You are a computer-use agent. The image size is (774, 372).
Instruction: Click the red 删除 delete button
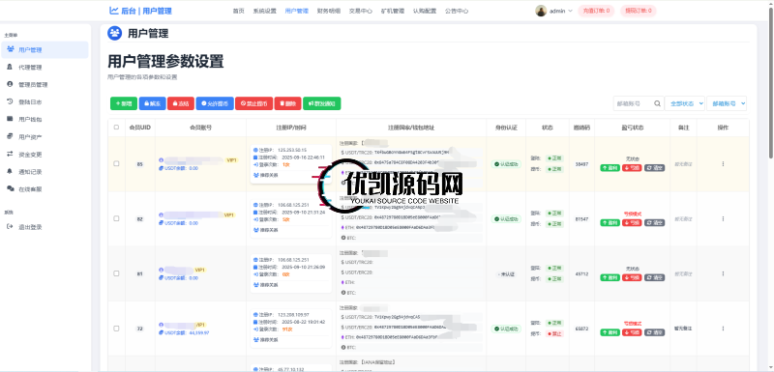[x=287, y=103]
